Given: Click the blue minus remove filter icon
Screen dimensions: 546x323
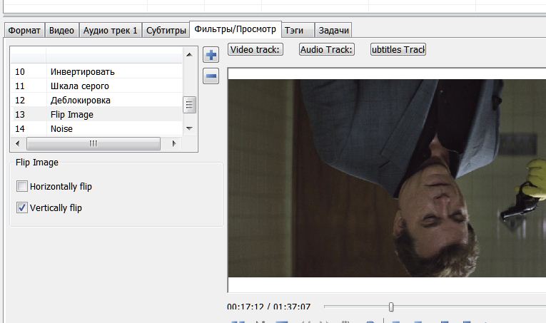Looking at the screenshot, I should coord(211,76).
